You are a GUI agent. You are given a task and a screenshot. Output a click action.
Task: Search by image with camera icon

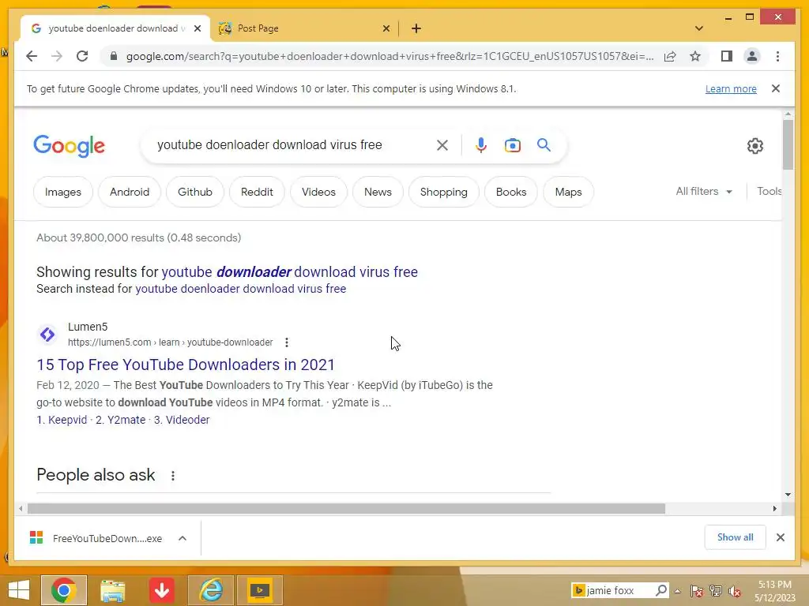click(512, 145)
